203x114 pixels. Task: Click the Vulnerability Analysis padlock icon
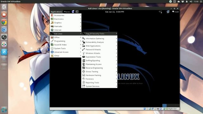(x=84, y=42)
